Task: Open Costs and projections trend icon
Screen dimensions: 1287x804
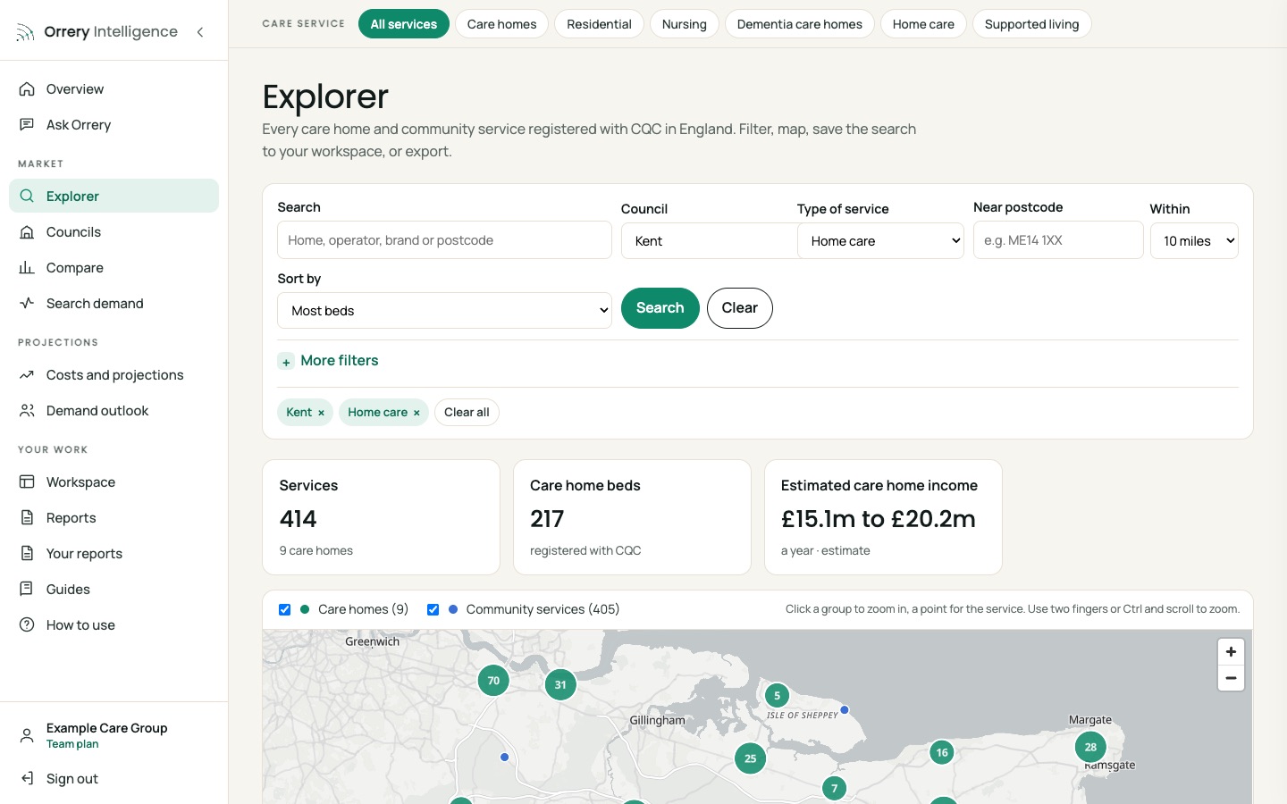Action: coord(27,375)
